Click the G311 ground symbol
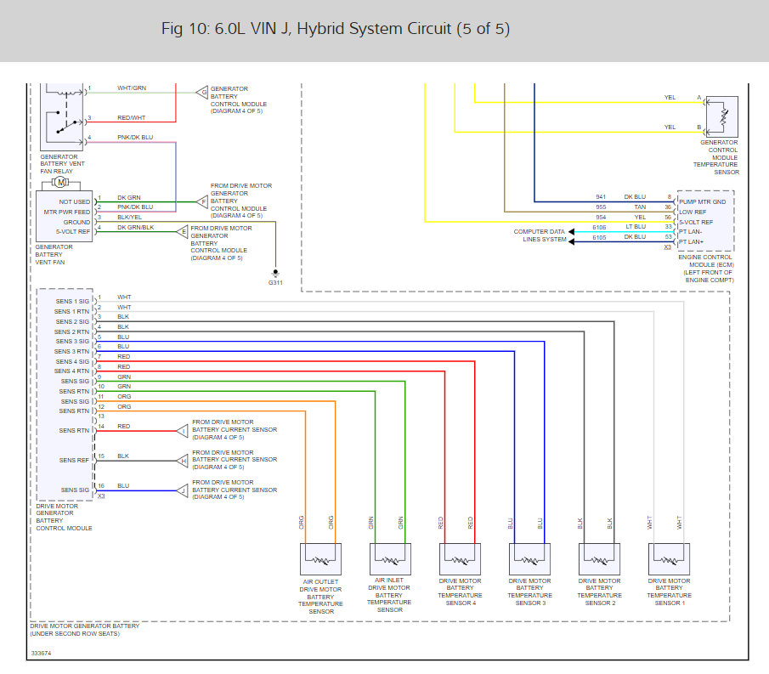Image resolution: width=769 pixels, height=674 pixels. coord(275,273)
